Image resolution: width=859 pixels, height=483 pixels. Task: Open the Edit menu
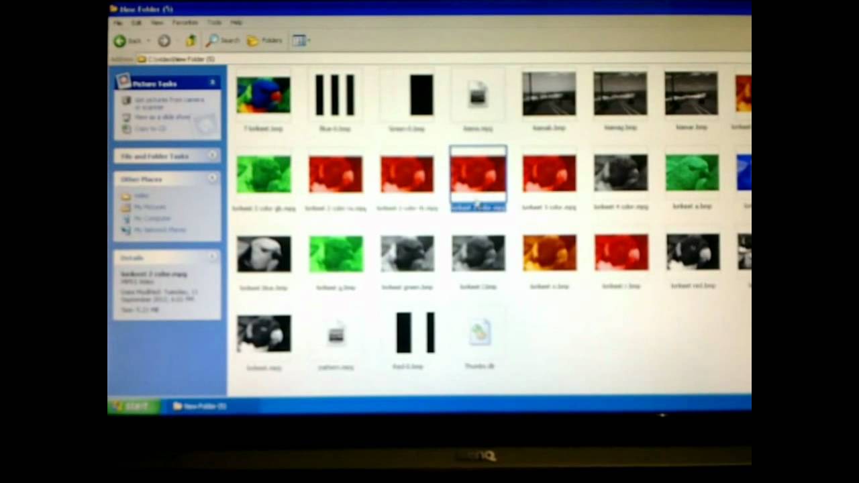137,23
